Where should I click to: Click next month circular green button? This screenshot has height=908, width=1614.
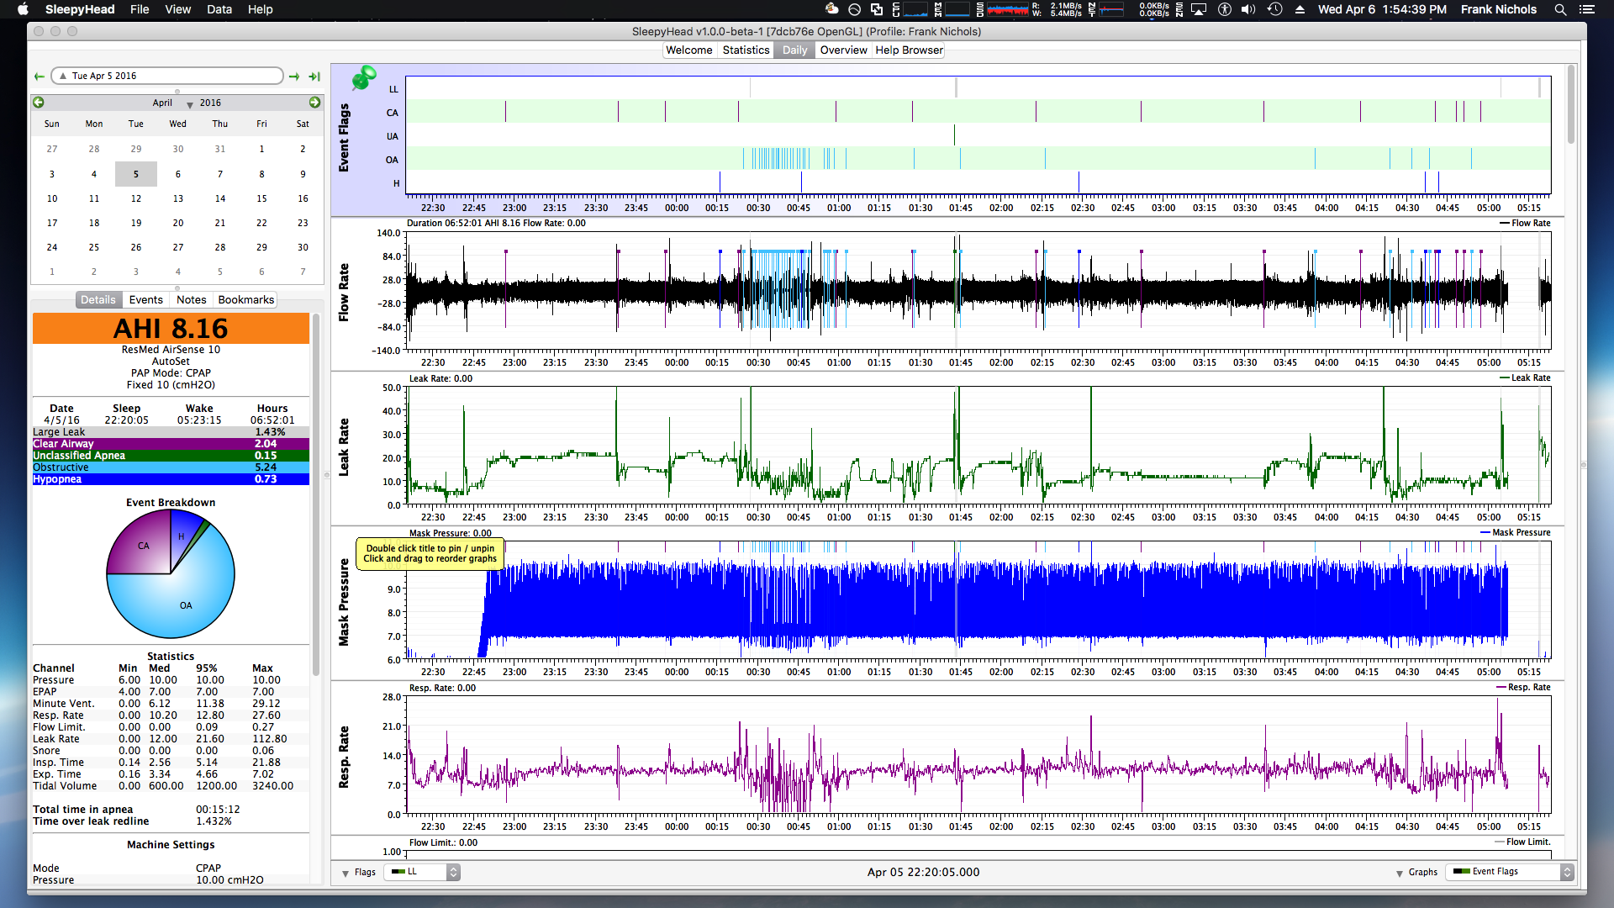tap(314, 103)
